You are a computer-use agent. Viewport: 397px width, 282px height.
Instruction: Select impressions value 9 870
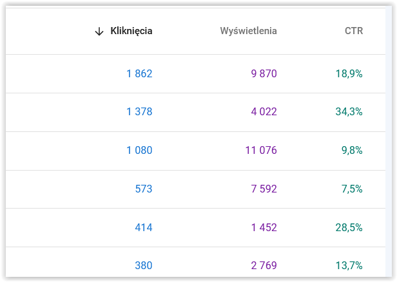[x=264, y=74]
